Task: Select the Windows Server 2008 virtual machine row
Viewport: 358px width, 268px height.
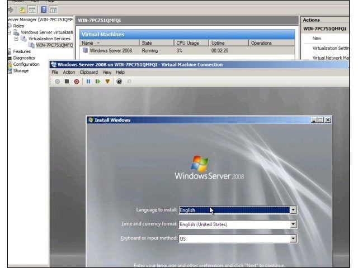Action: coord(187,51)
